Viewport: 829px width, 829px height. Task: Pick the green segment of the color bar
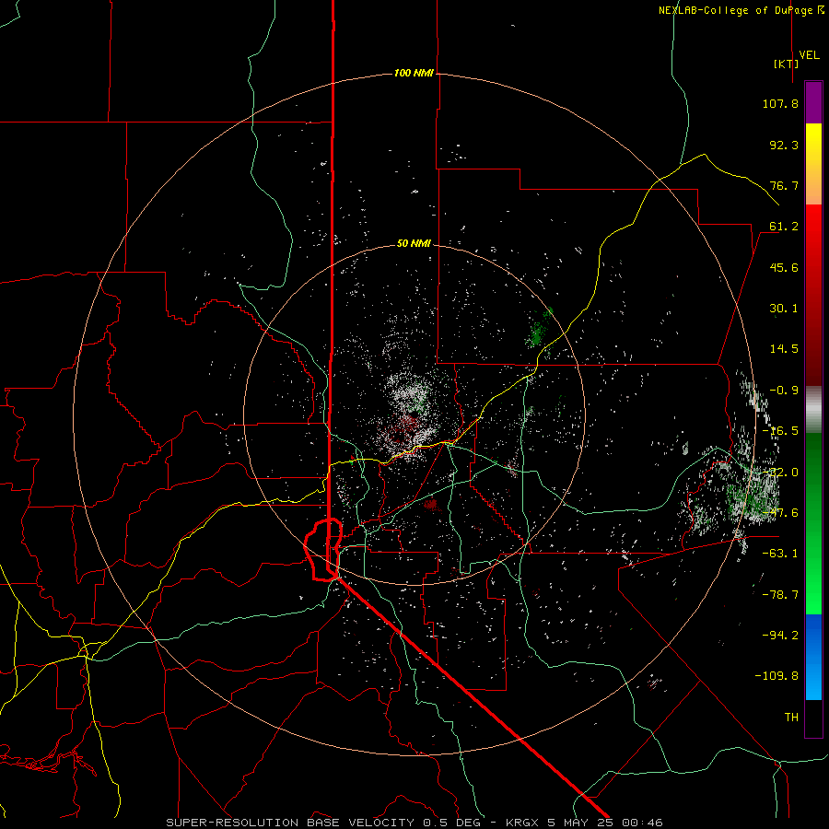pyautogui.click(x=813, y=523)
